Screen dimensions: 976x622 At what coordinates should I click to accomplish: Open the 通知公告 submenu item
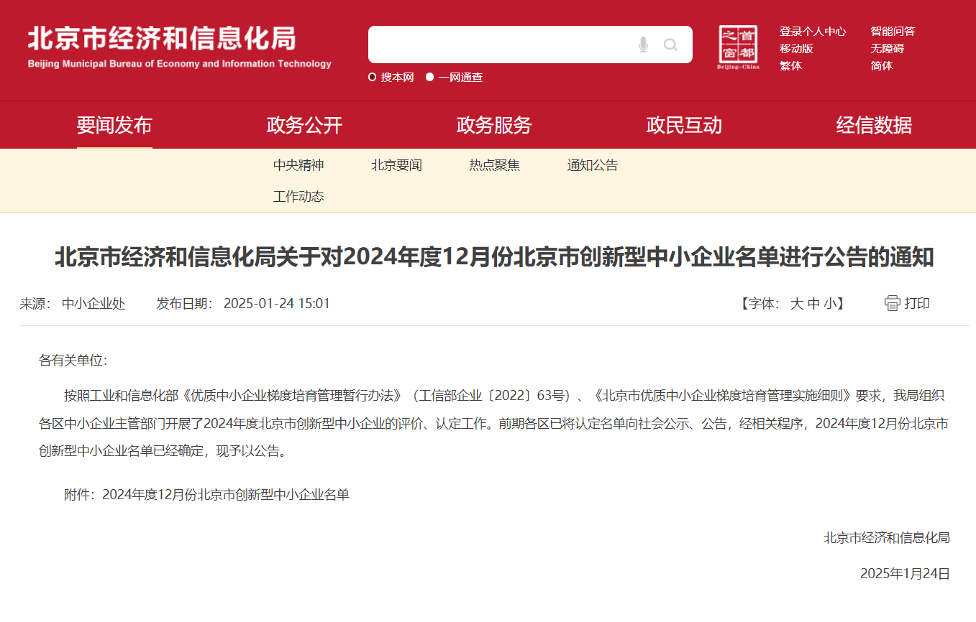tap(592, 165)
